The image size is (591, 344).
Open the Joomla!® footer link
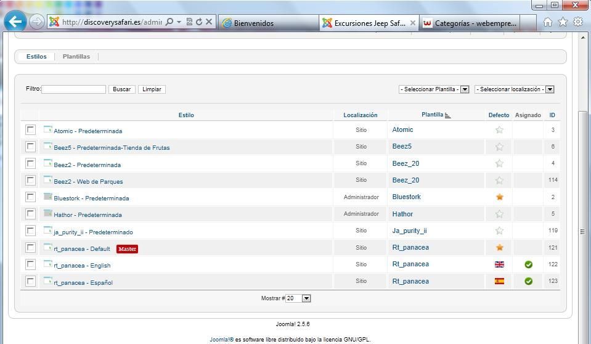222,340
